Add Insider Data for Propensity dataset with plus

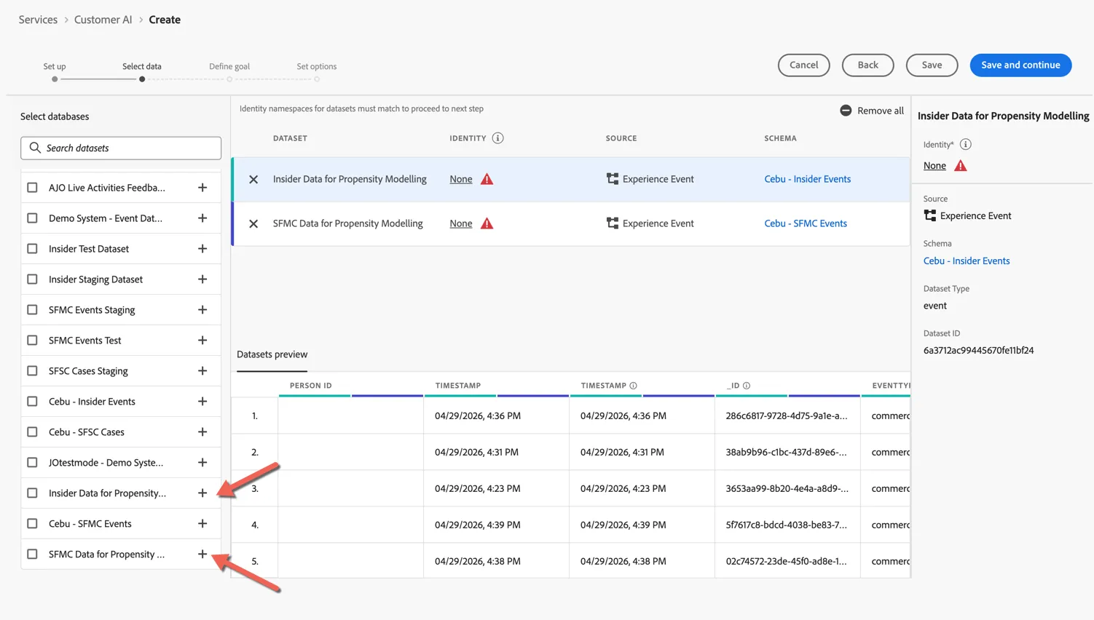click(202, 493)
